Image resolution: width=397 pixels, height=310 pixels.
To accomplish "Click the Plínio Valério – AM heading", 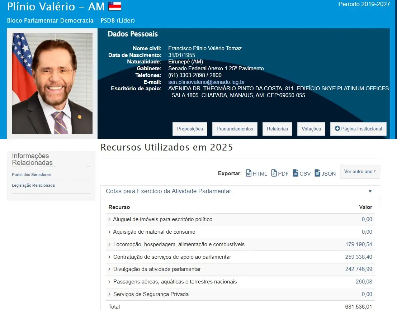I will (x=56, y=6).
